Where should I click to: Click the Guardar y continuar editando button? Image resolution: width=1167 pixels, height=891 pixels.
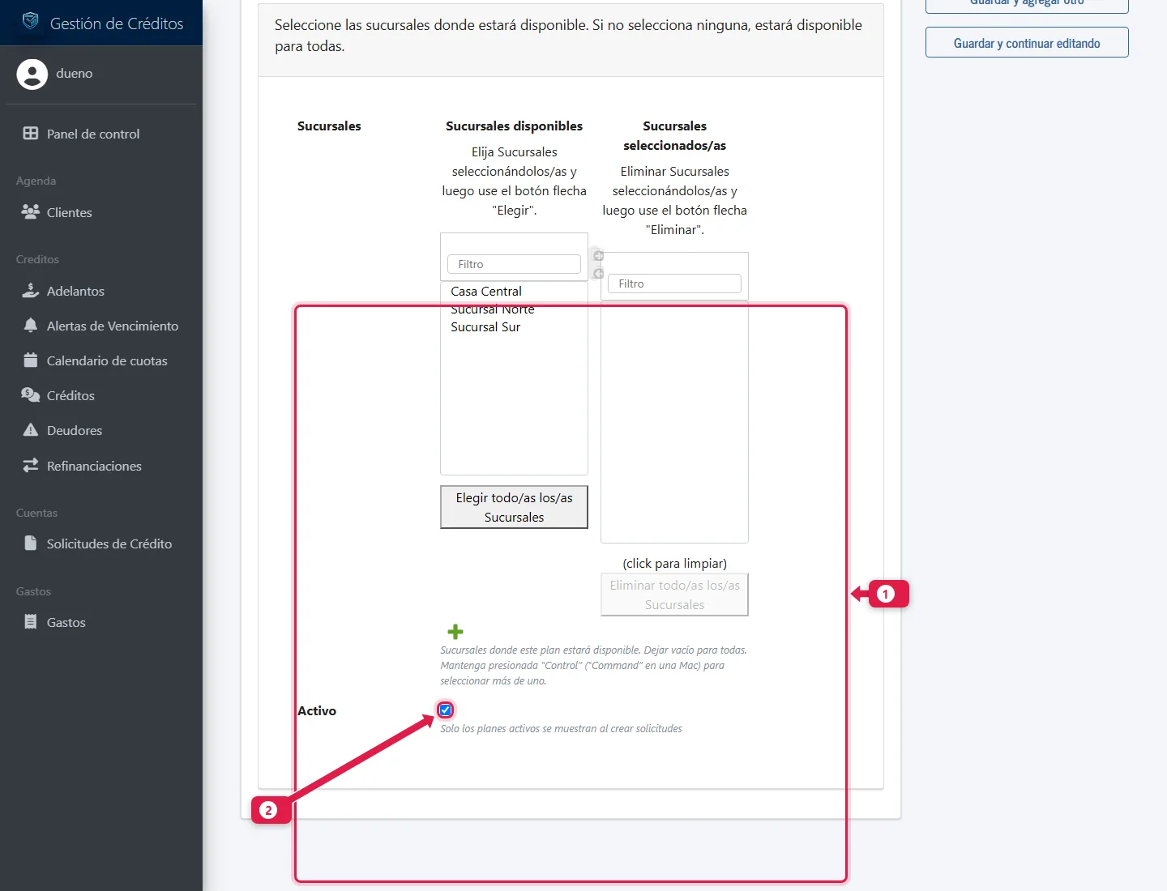click(x=1027, y=43)
